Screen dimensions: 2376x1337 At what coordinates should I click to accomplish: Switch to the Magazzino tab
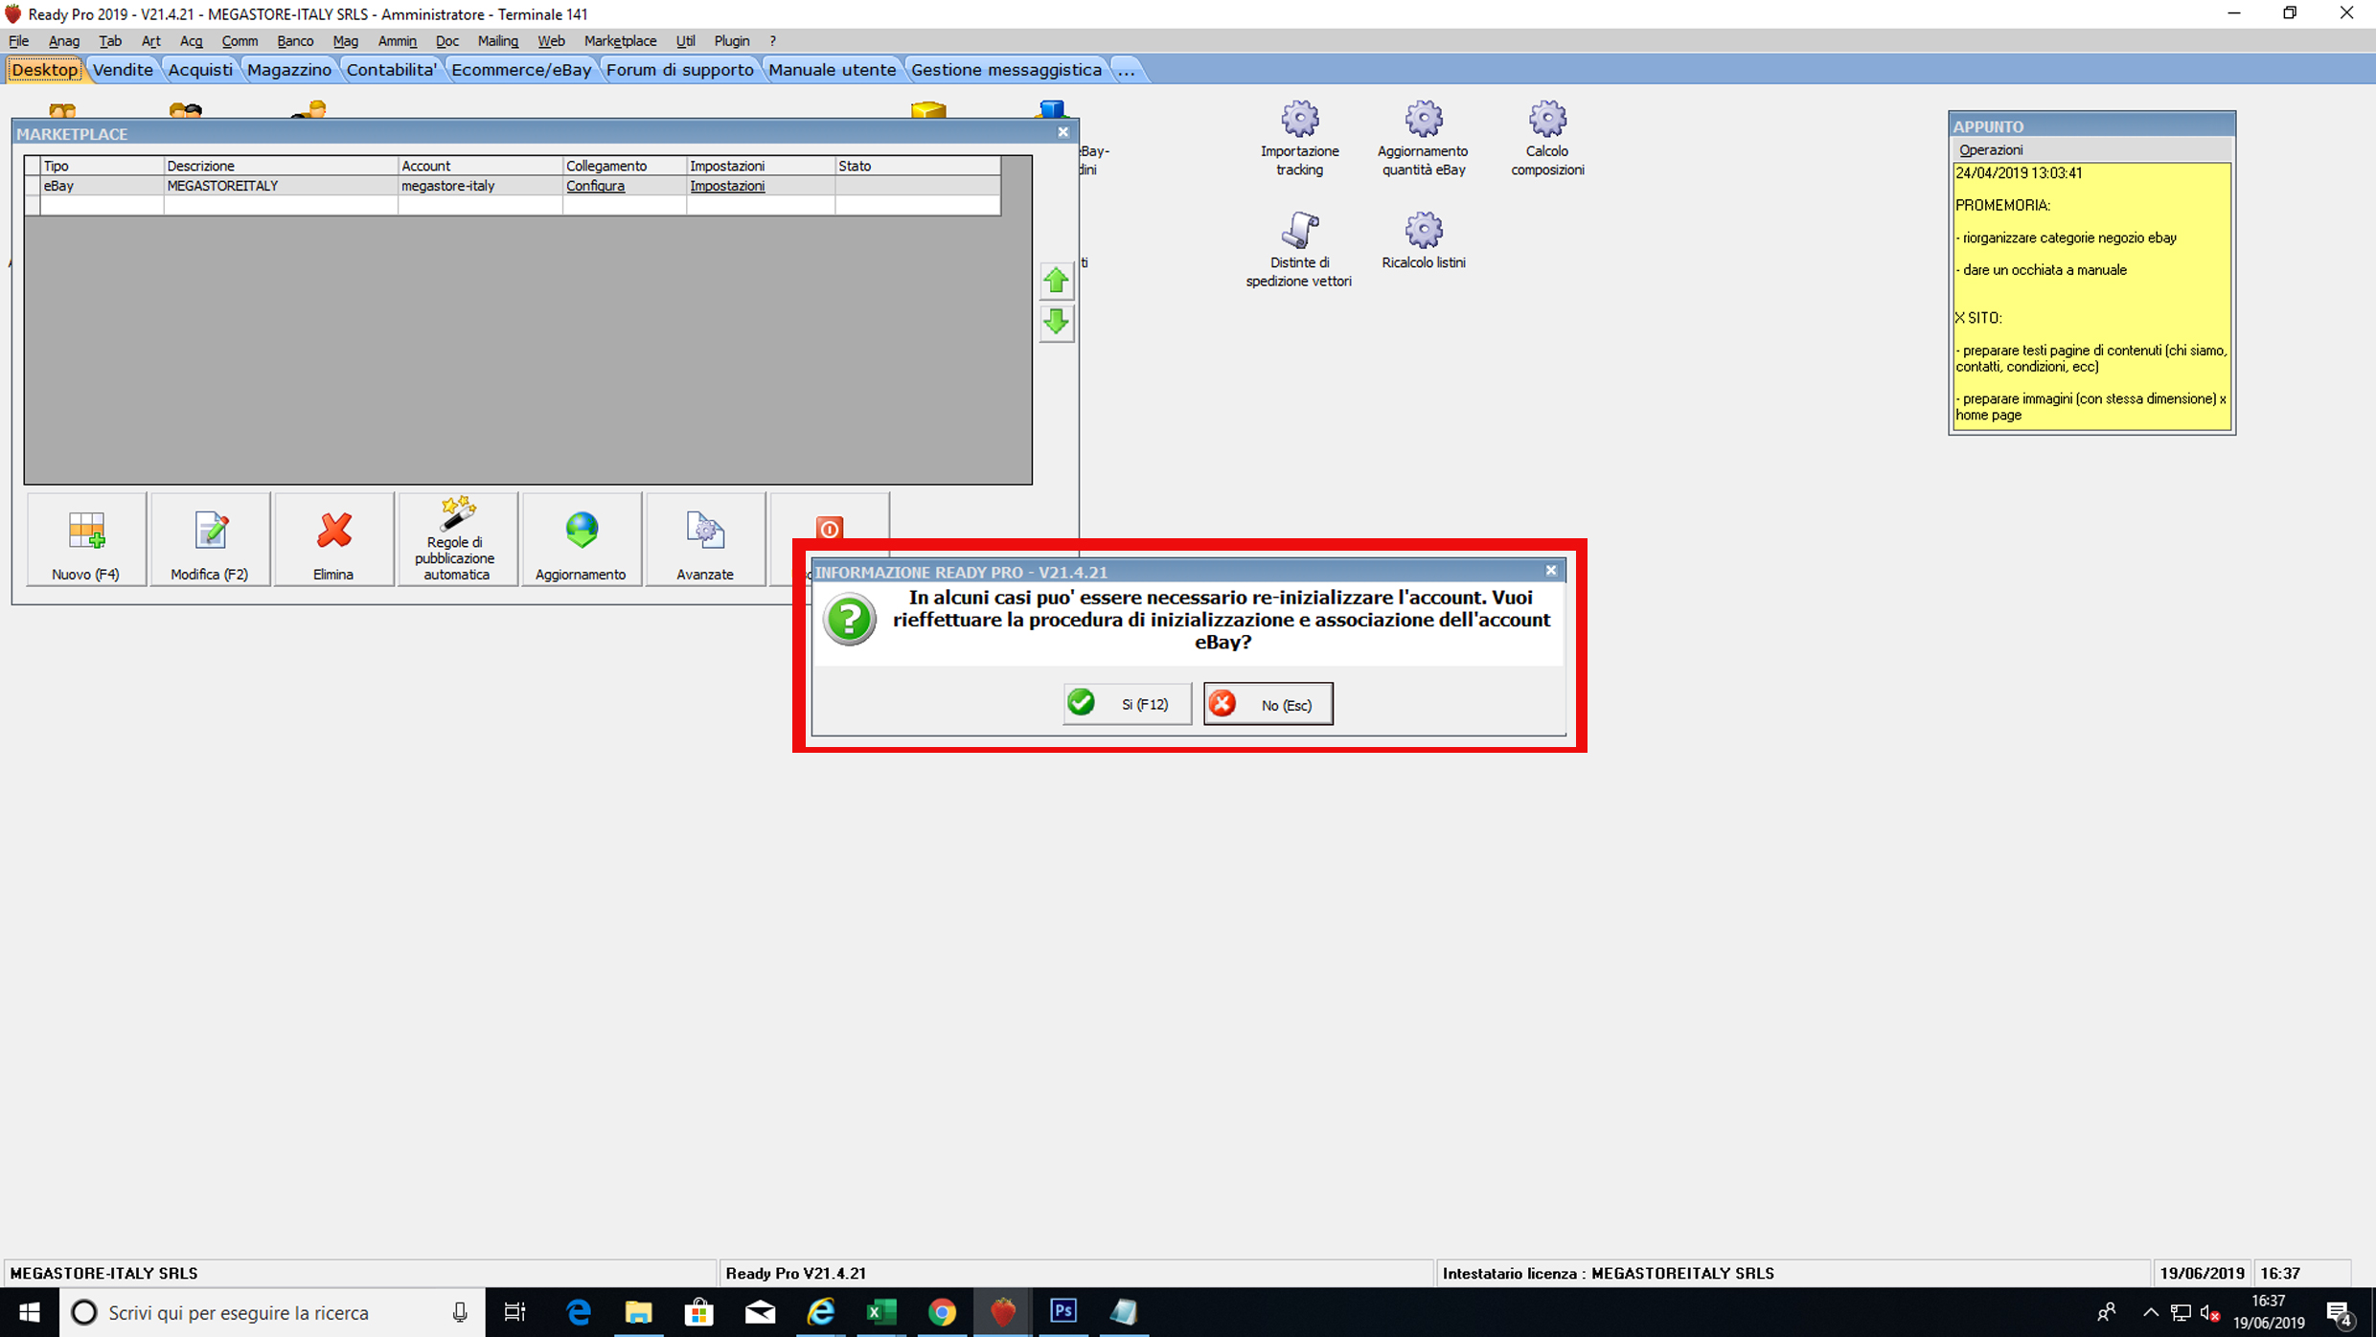point(289,70)
